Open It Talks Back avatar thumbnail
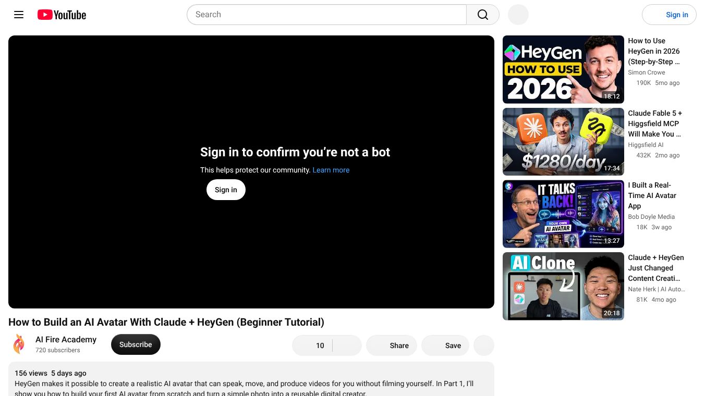The height and width of the screenshot is (396, 705). 563,214
